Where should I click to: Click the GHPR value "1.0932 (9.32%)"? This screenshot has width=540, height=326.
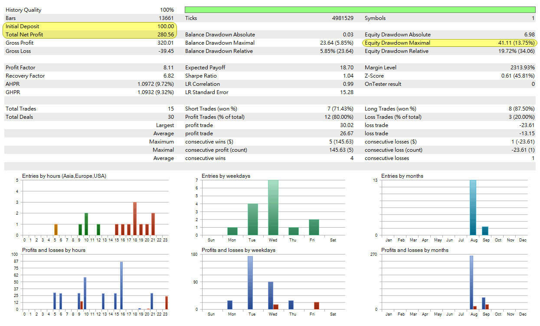pos(156,92)
